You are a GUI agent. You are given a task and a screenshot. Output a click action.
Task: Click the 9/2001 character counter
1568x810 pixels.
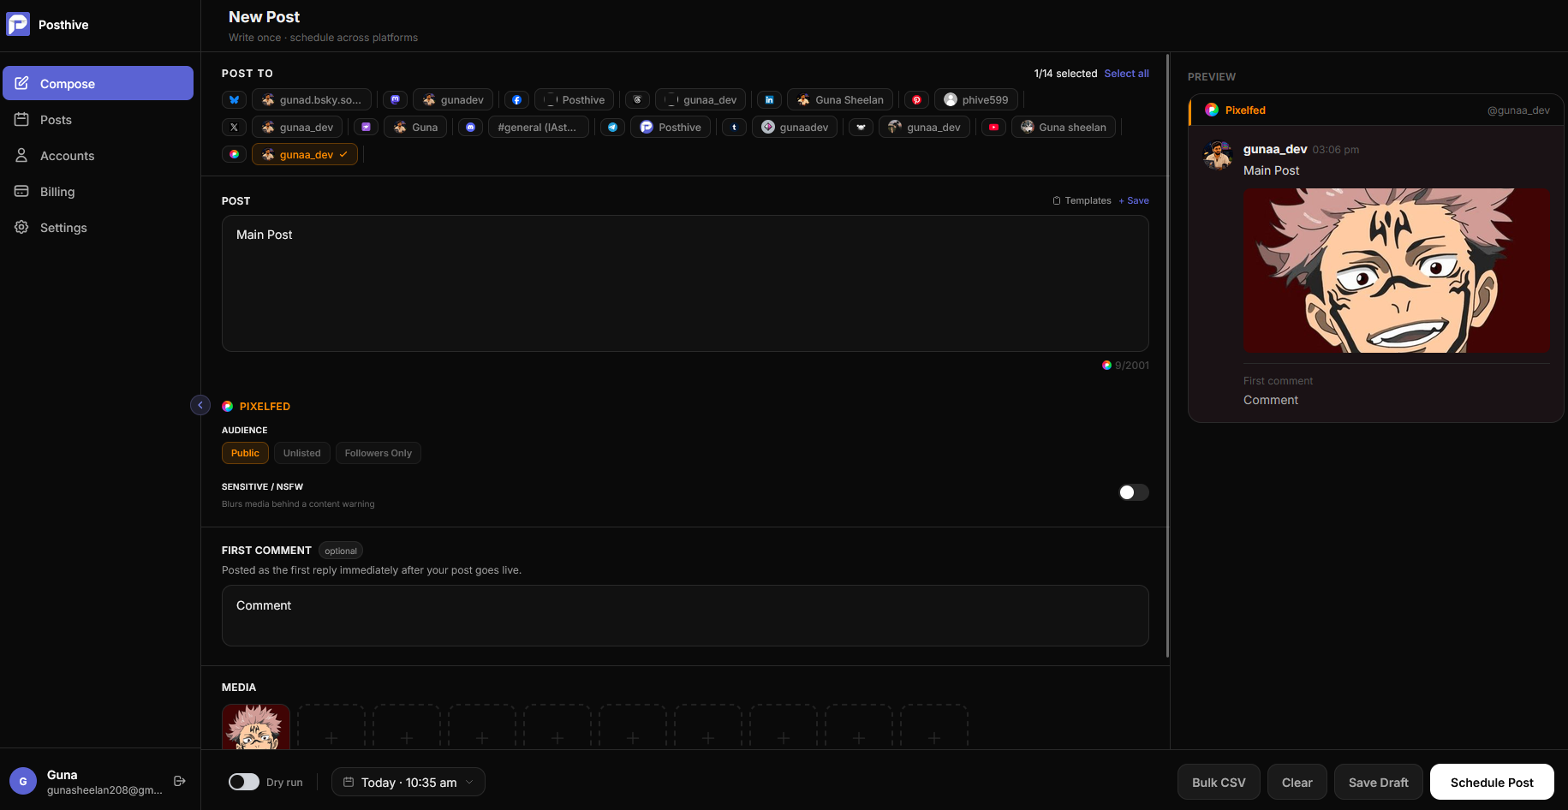coord(1132,366)
